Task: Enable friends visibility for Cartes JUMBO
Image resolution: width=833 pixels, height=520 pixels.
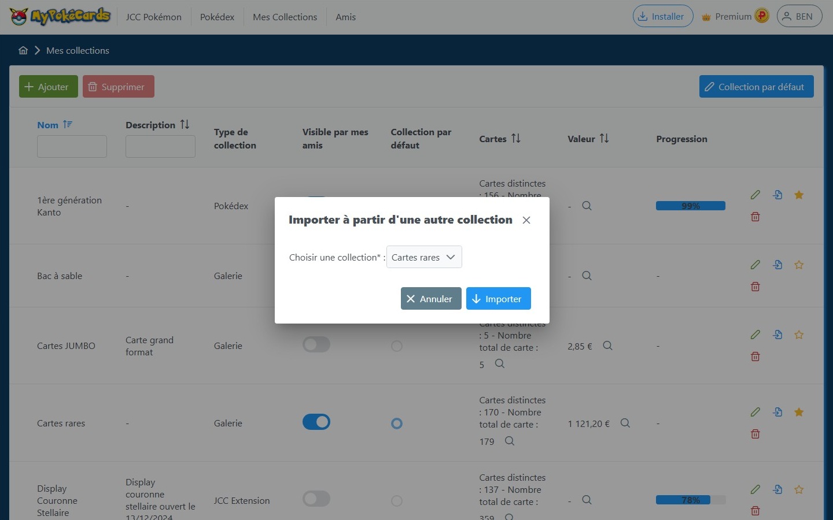Action: 316,345
